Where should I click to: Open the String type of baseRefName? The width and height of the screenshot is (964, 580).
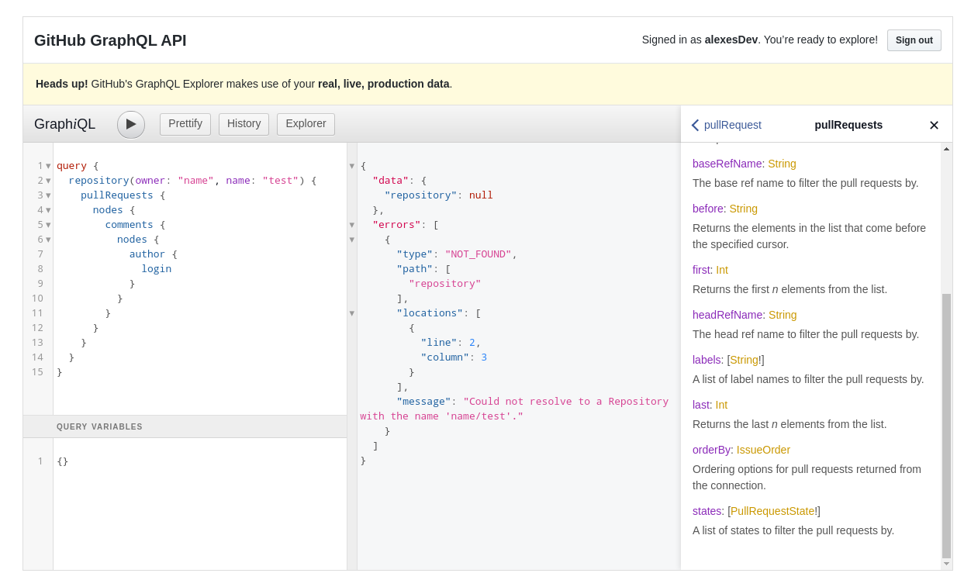(x=782, y=164)
